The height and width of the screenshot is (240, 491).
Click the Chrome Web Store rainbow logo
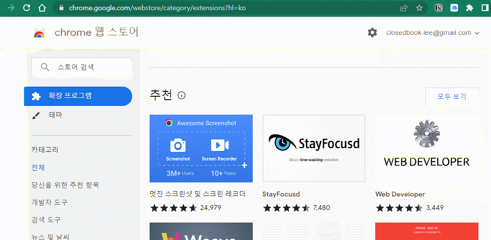point(39,33)
